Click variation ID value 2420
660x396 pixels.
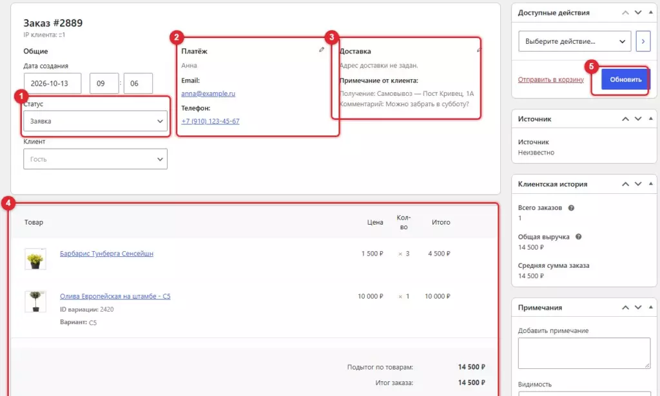107,310
